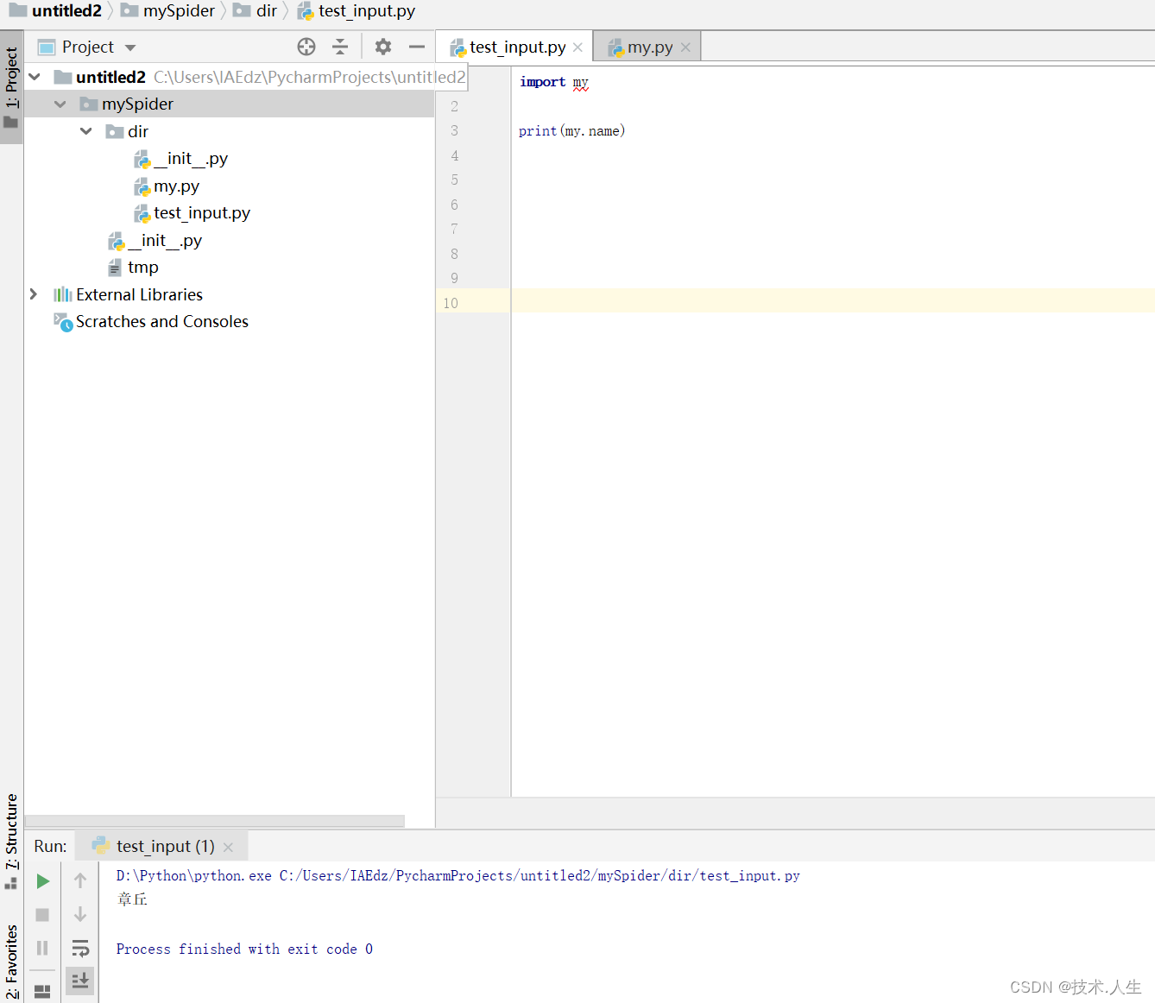Collapse the dir folder chevron
The width and height of the screenshot is (1155, 1003).
tap(86, 131)
